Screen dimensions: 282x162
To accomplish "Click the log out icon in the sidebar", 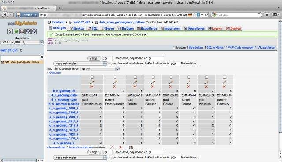I will [16, 31].
